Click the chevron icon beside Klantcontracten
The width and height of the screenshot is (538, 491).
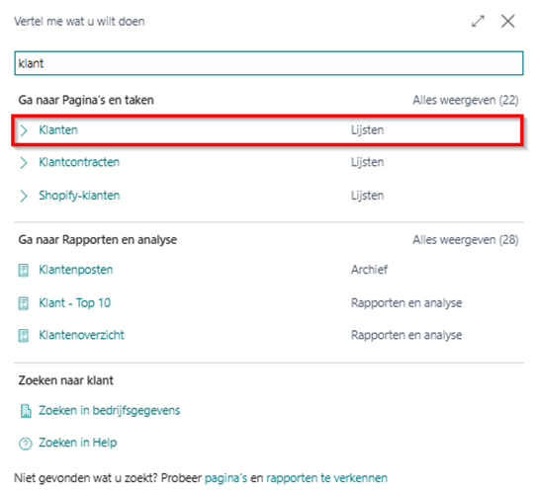pos(24,162)
